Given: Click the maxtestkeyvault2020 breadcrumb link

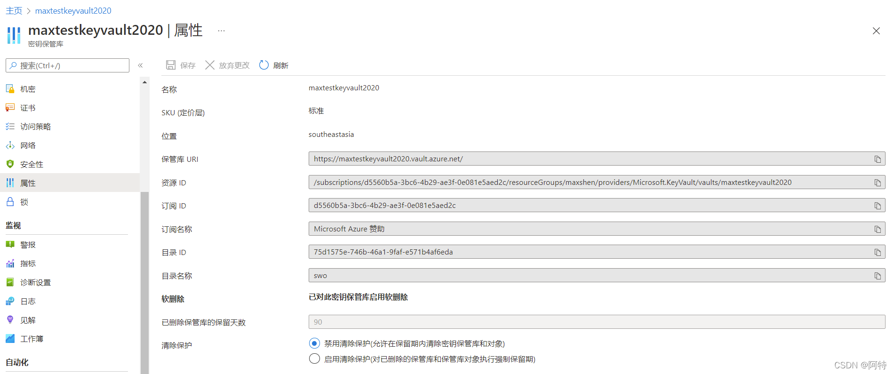Looking at the screenshot, I should (x=73, y=10).
